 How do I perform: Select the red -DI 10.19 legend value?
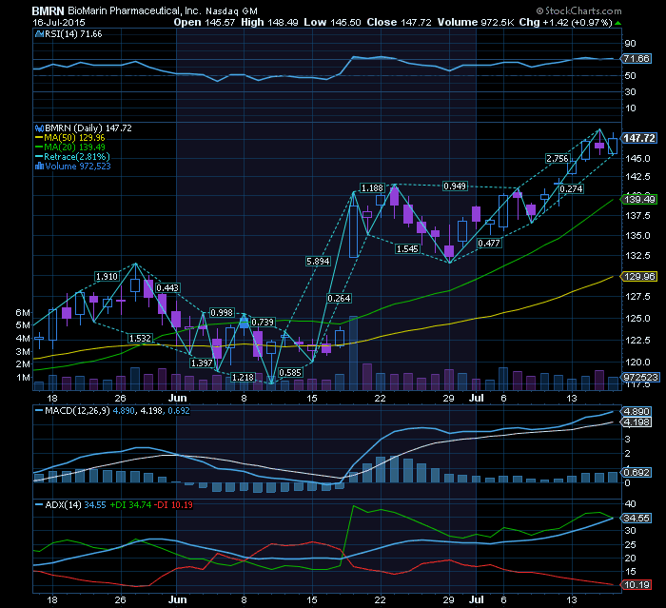click(173, 505)
